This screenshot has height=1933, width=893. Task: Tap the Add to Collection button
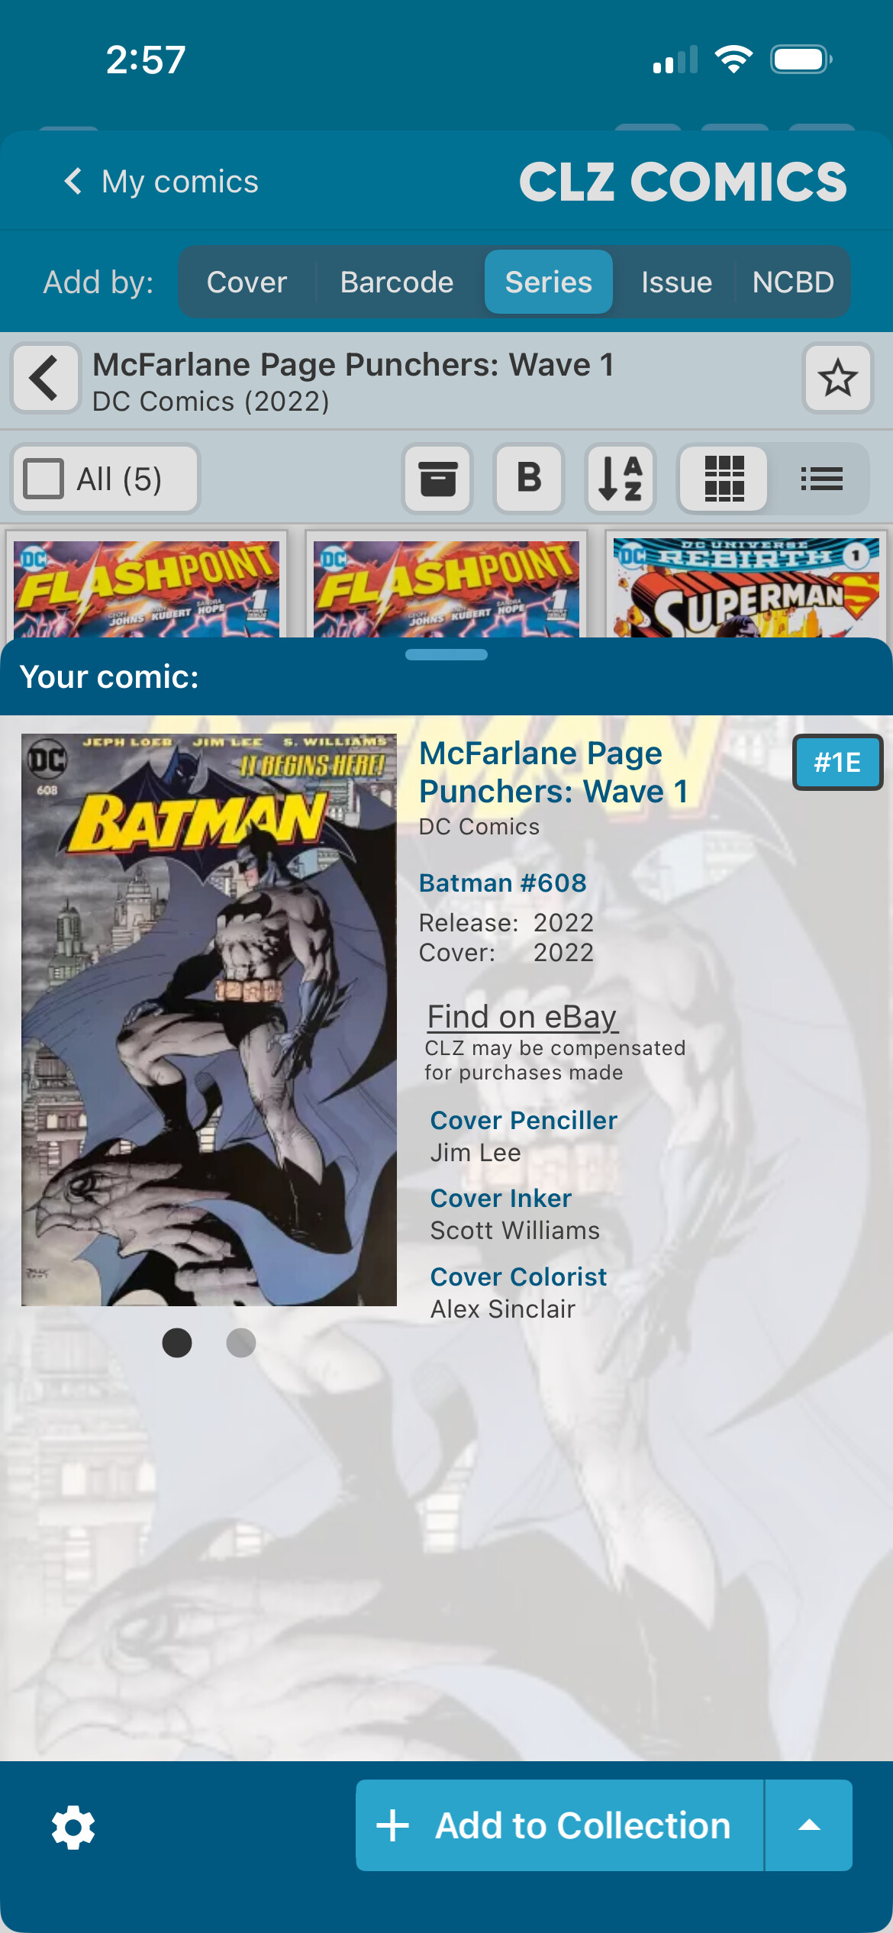point(559,1825)
